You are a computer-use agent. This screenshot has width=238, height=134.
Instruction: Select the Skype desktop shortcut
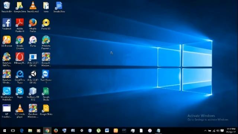pyautogui.click(x=20, y=93)
